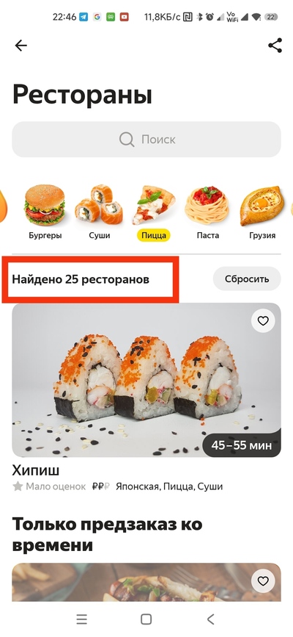
Task: Tap the back arrow icon
Action: click(x=21, y=46)
